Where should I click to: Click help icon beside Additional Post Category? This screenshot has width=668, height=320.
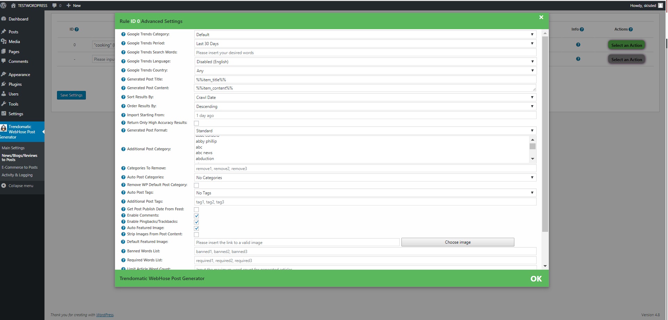pyautogui.click(x=123, y=149)
